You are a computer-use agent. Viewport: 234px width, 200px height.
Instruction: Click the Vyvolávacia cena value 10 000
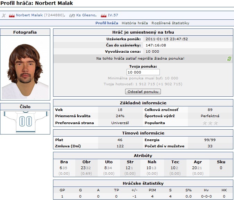coord(152,52)
